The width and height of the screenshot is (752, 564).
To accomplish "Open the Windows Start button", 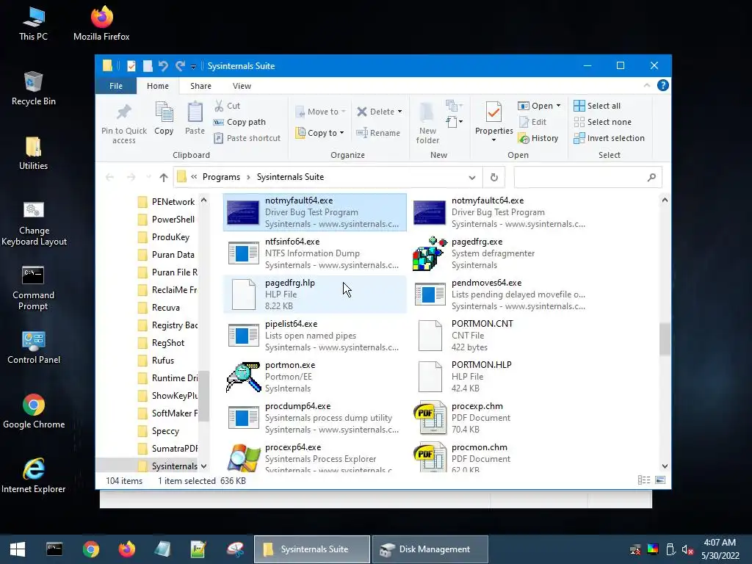I will (18, 549).
